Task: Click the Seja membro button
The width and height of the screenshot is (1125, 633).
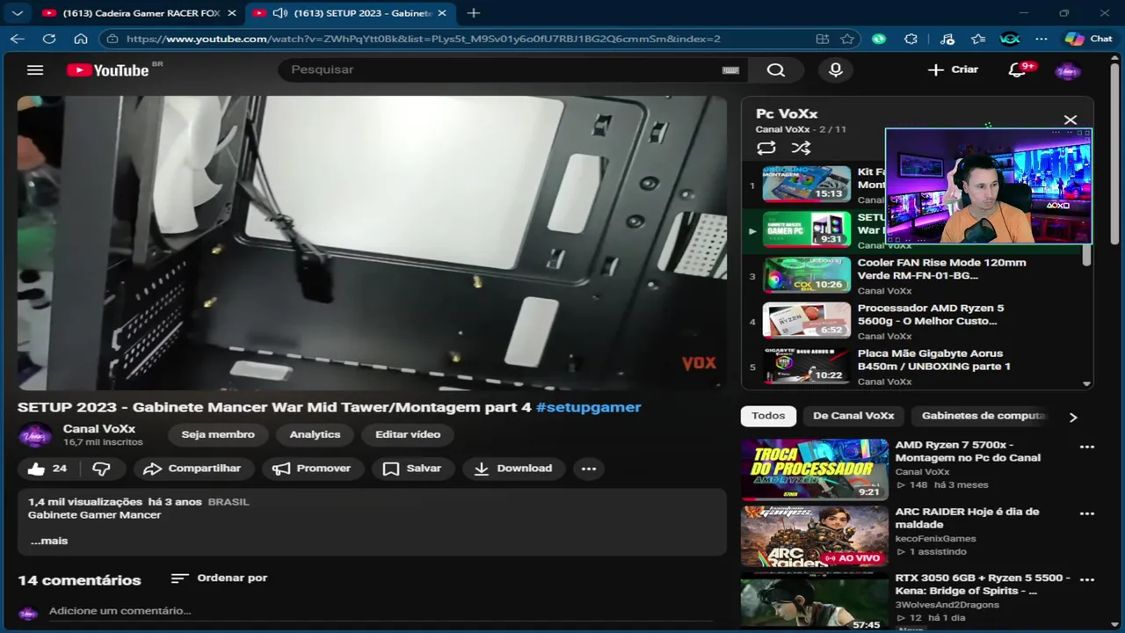Action: point(218,434)
